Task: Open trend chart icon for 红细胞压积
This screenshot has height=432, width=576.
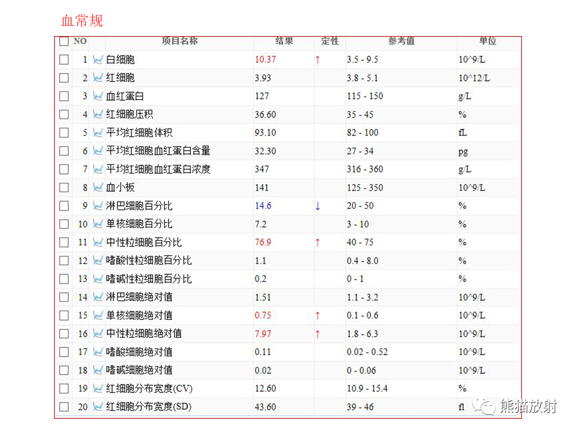Action: [97, 114]
